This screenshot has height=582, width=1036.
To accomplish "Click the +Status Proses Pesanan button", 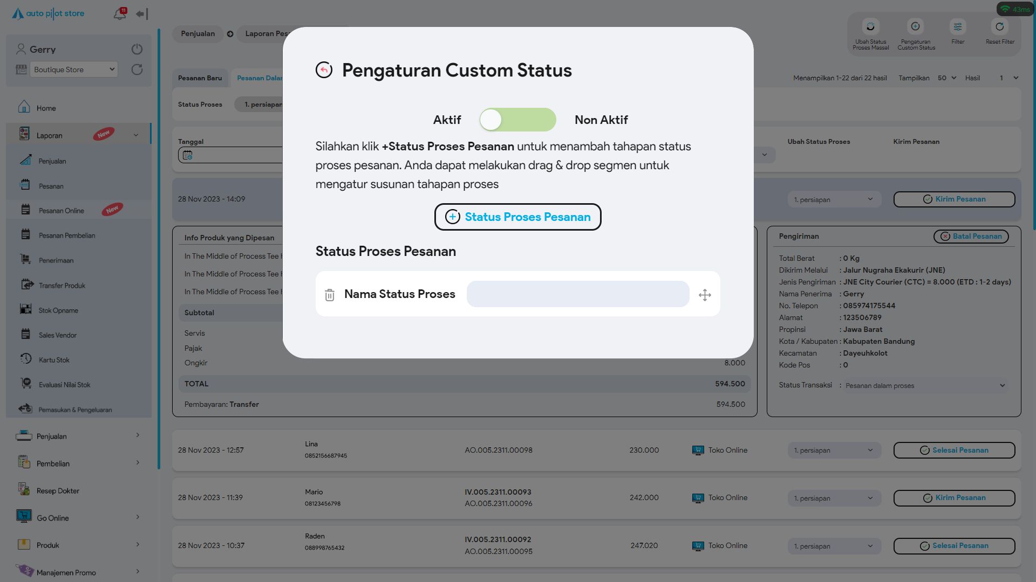I will click(x=517, y=217).
